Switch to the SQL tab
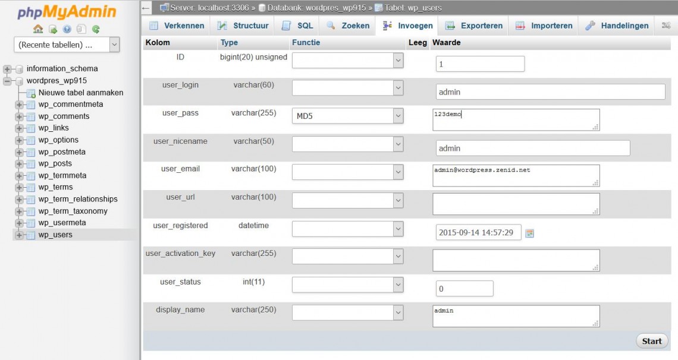This screenshot has height=360, width=678. pos(297,26)
